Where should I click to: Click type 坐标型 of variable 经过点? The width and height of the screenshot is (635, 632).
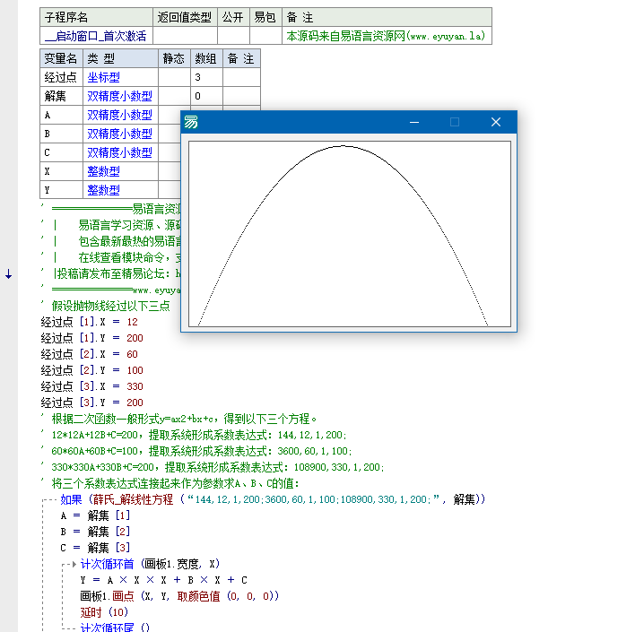[x=104, y=77]
